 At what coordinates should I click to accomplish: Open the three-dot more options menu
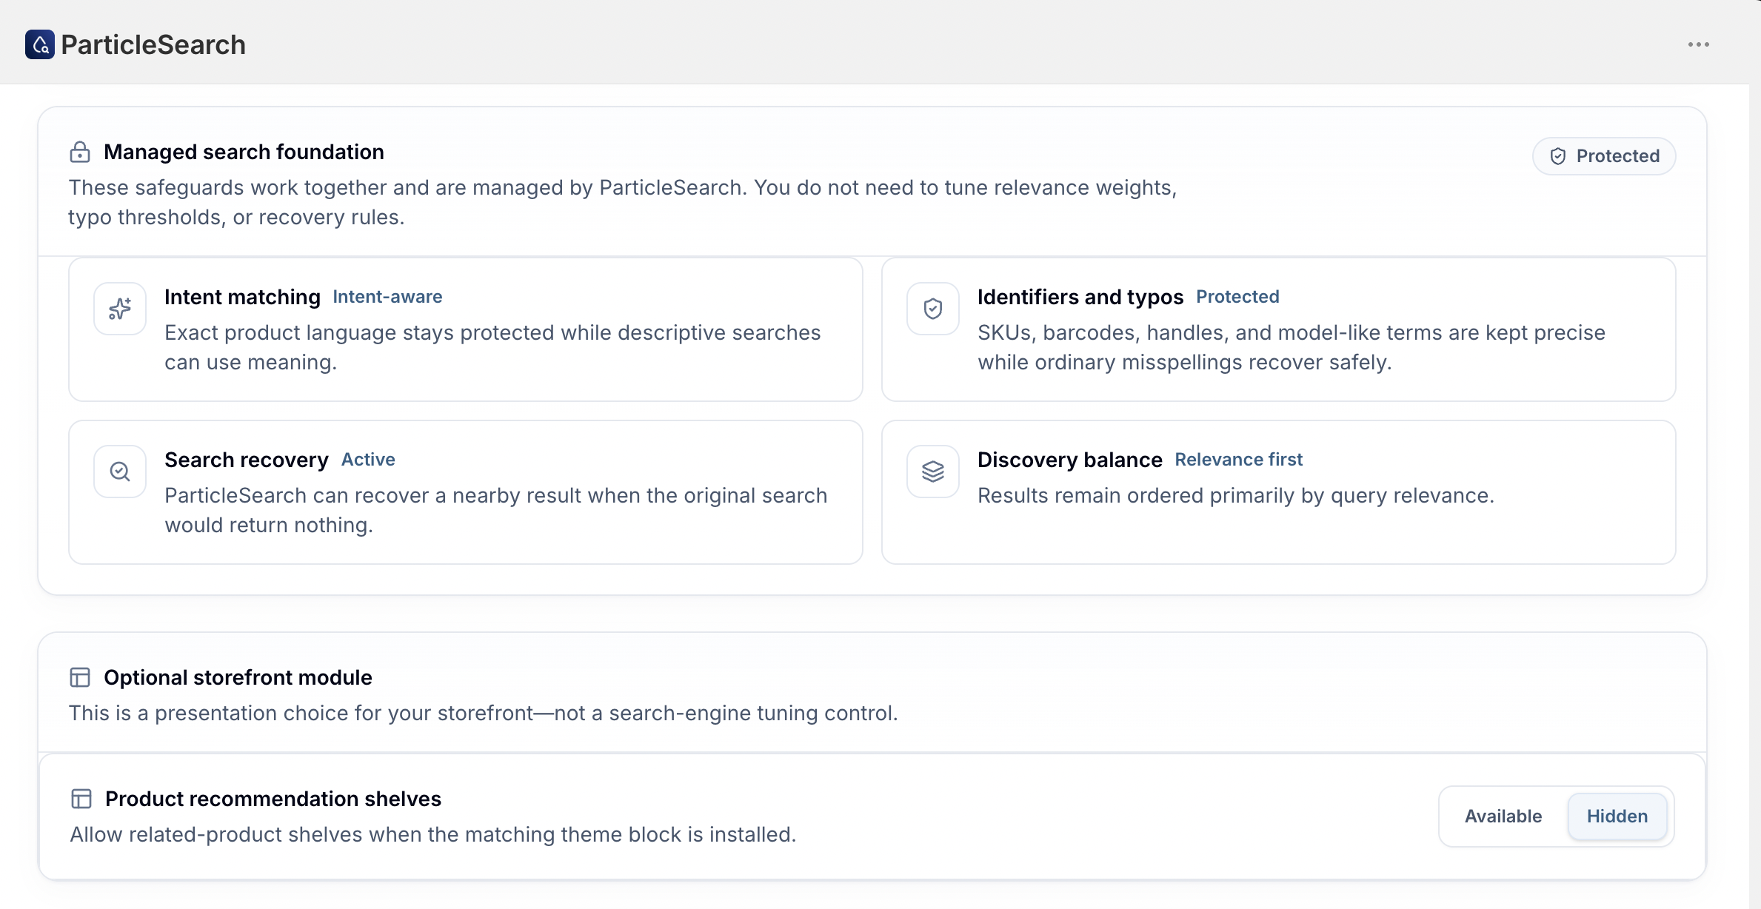(x=1699, y=44)
